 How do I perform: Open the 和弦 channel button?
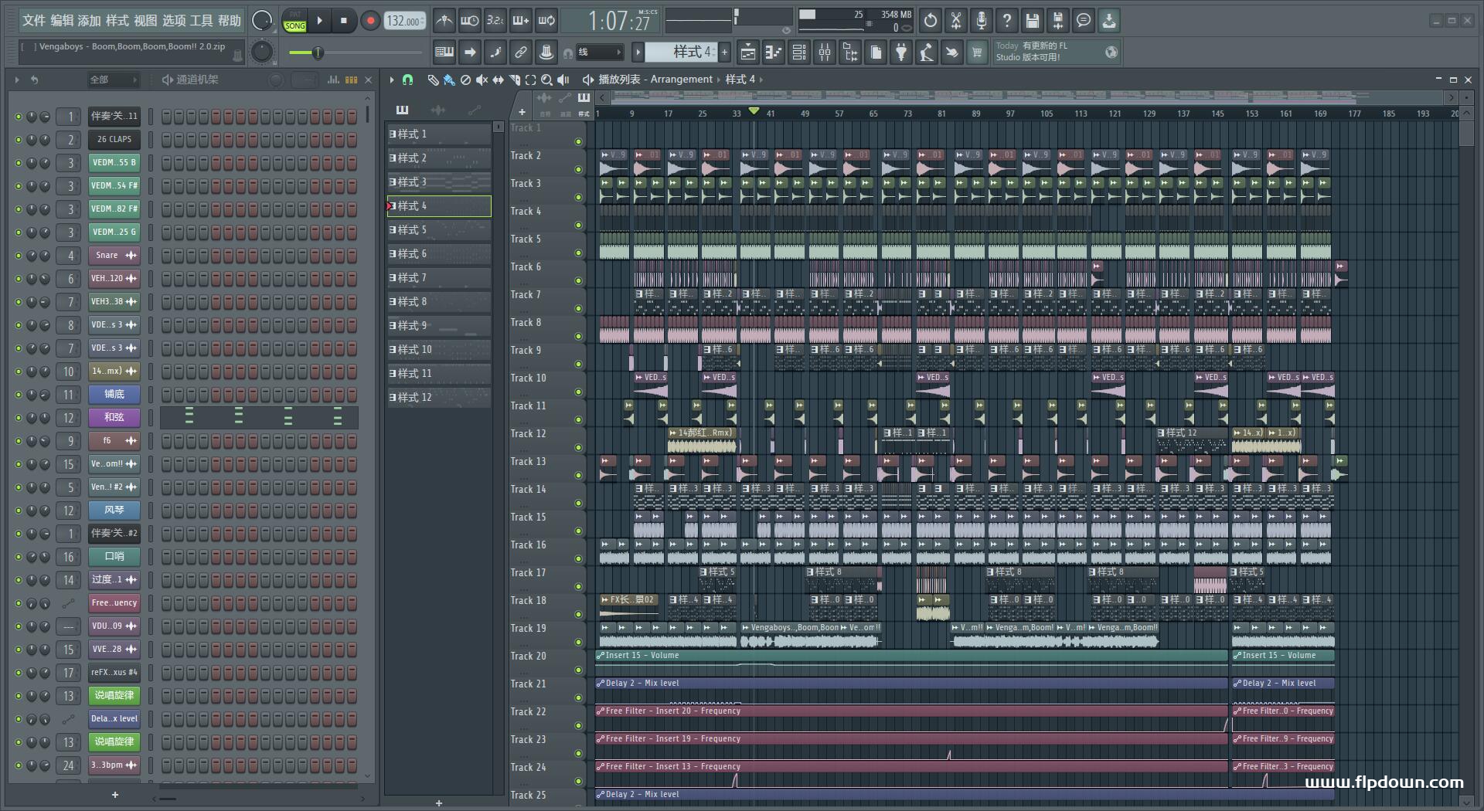pos(114,417)
